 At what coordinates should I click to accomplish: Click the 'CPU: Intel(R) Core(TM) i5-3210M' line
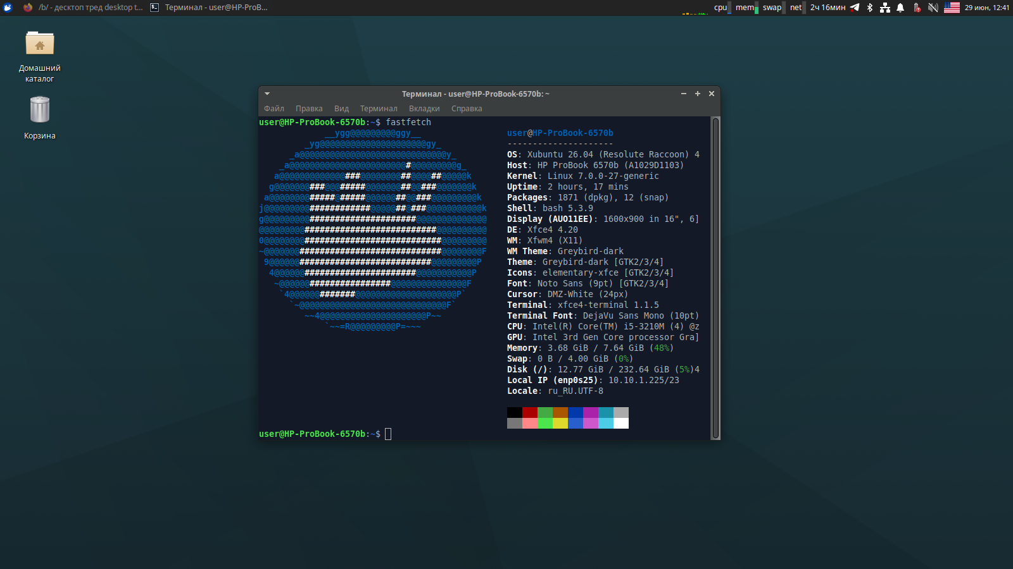(x=603, y=327)
